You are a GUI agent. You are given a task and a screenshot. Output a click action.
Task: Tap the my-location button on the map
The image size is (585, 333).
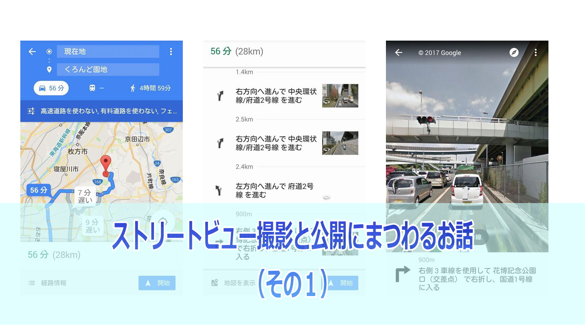point(163,222)
